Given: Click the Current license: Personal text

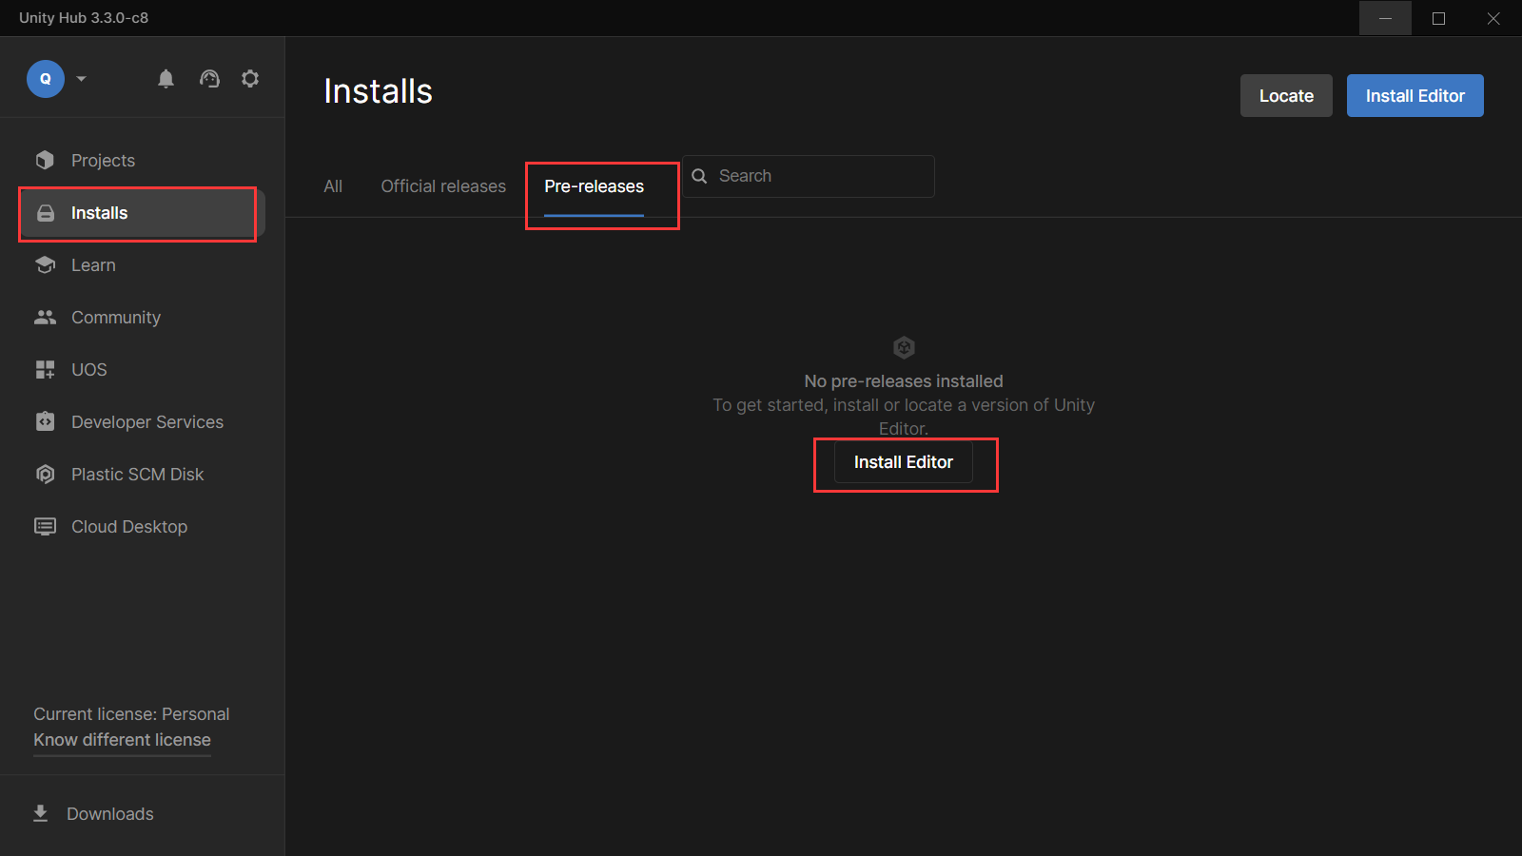Looking at the screenshot, I should pos(131,714).
